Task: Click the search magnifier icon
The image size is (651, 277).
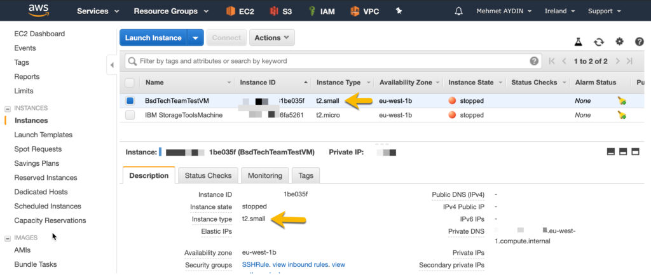Action: point(132,62)
